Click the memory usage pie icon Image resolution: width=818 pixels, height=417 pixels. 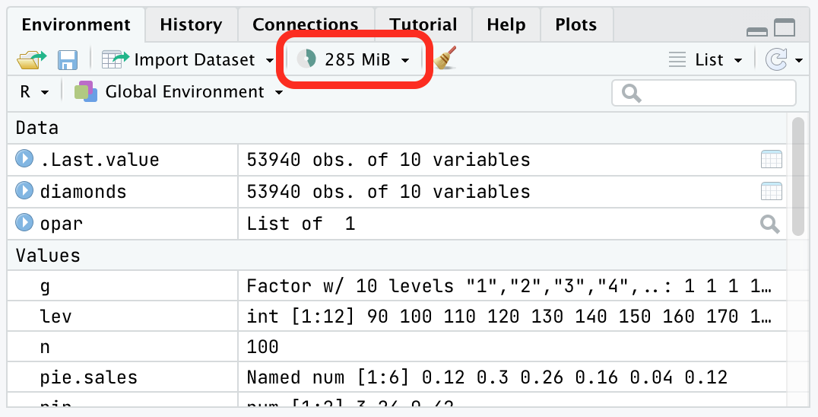pos(307,59)
